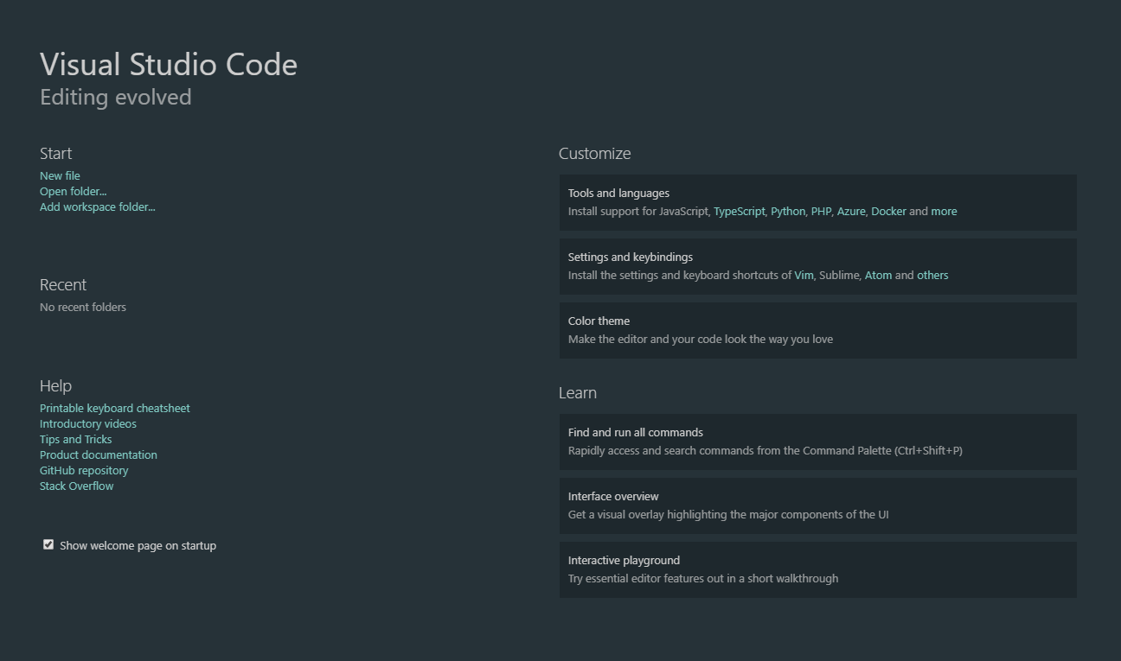Launch the Interactive playground walkthrough
Image resolution: width=1121 pixels, height=661 pixels.
pyautogui.click(x=624, y=560)
